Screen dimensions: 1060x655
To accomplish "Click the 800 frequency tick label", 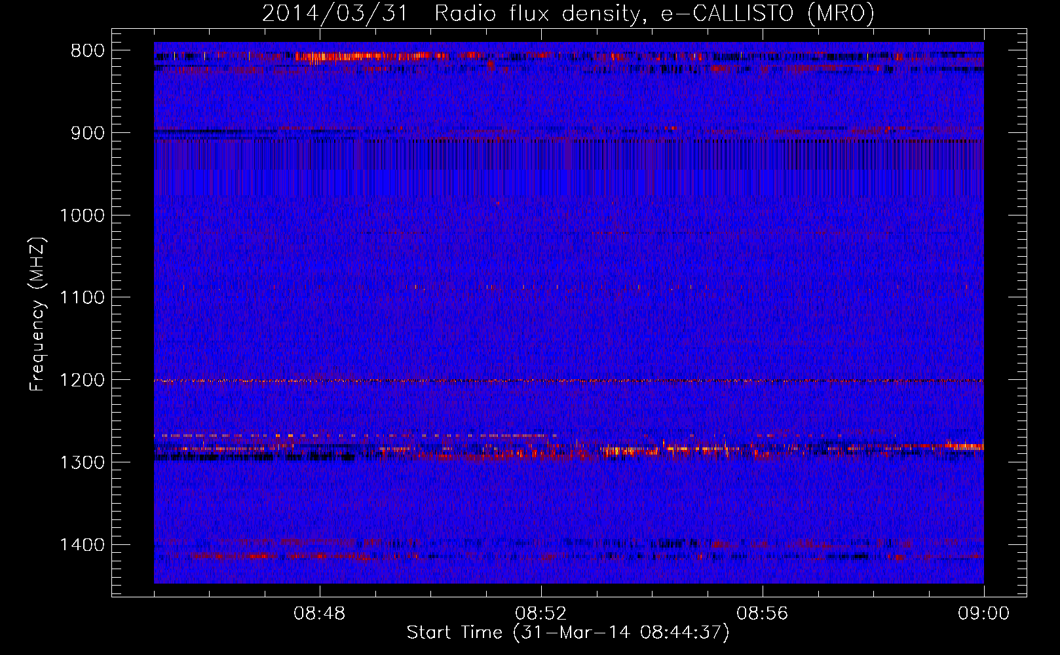I will click(87, 51).
